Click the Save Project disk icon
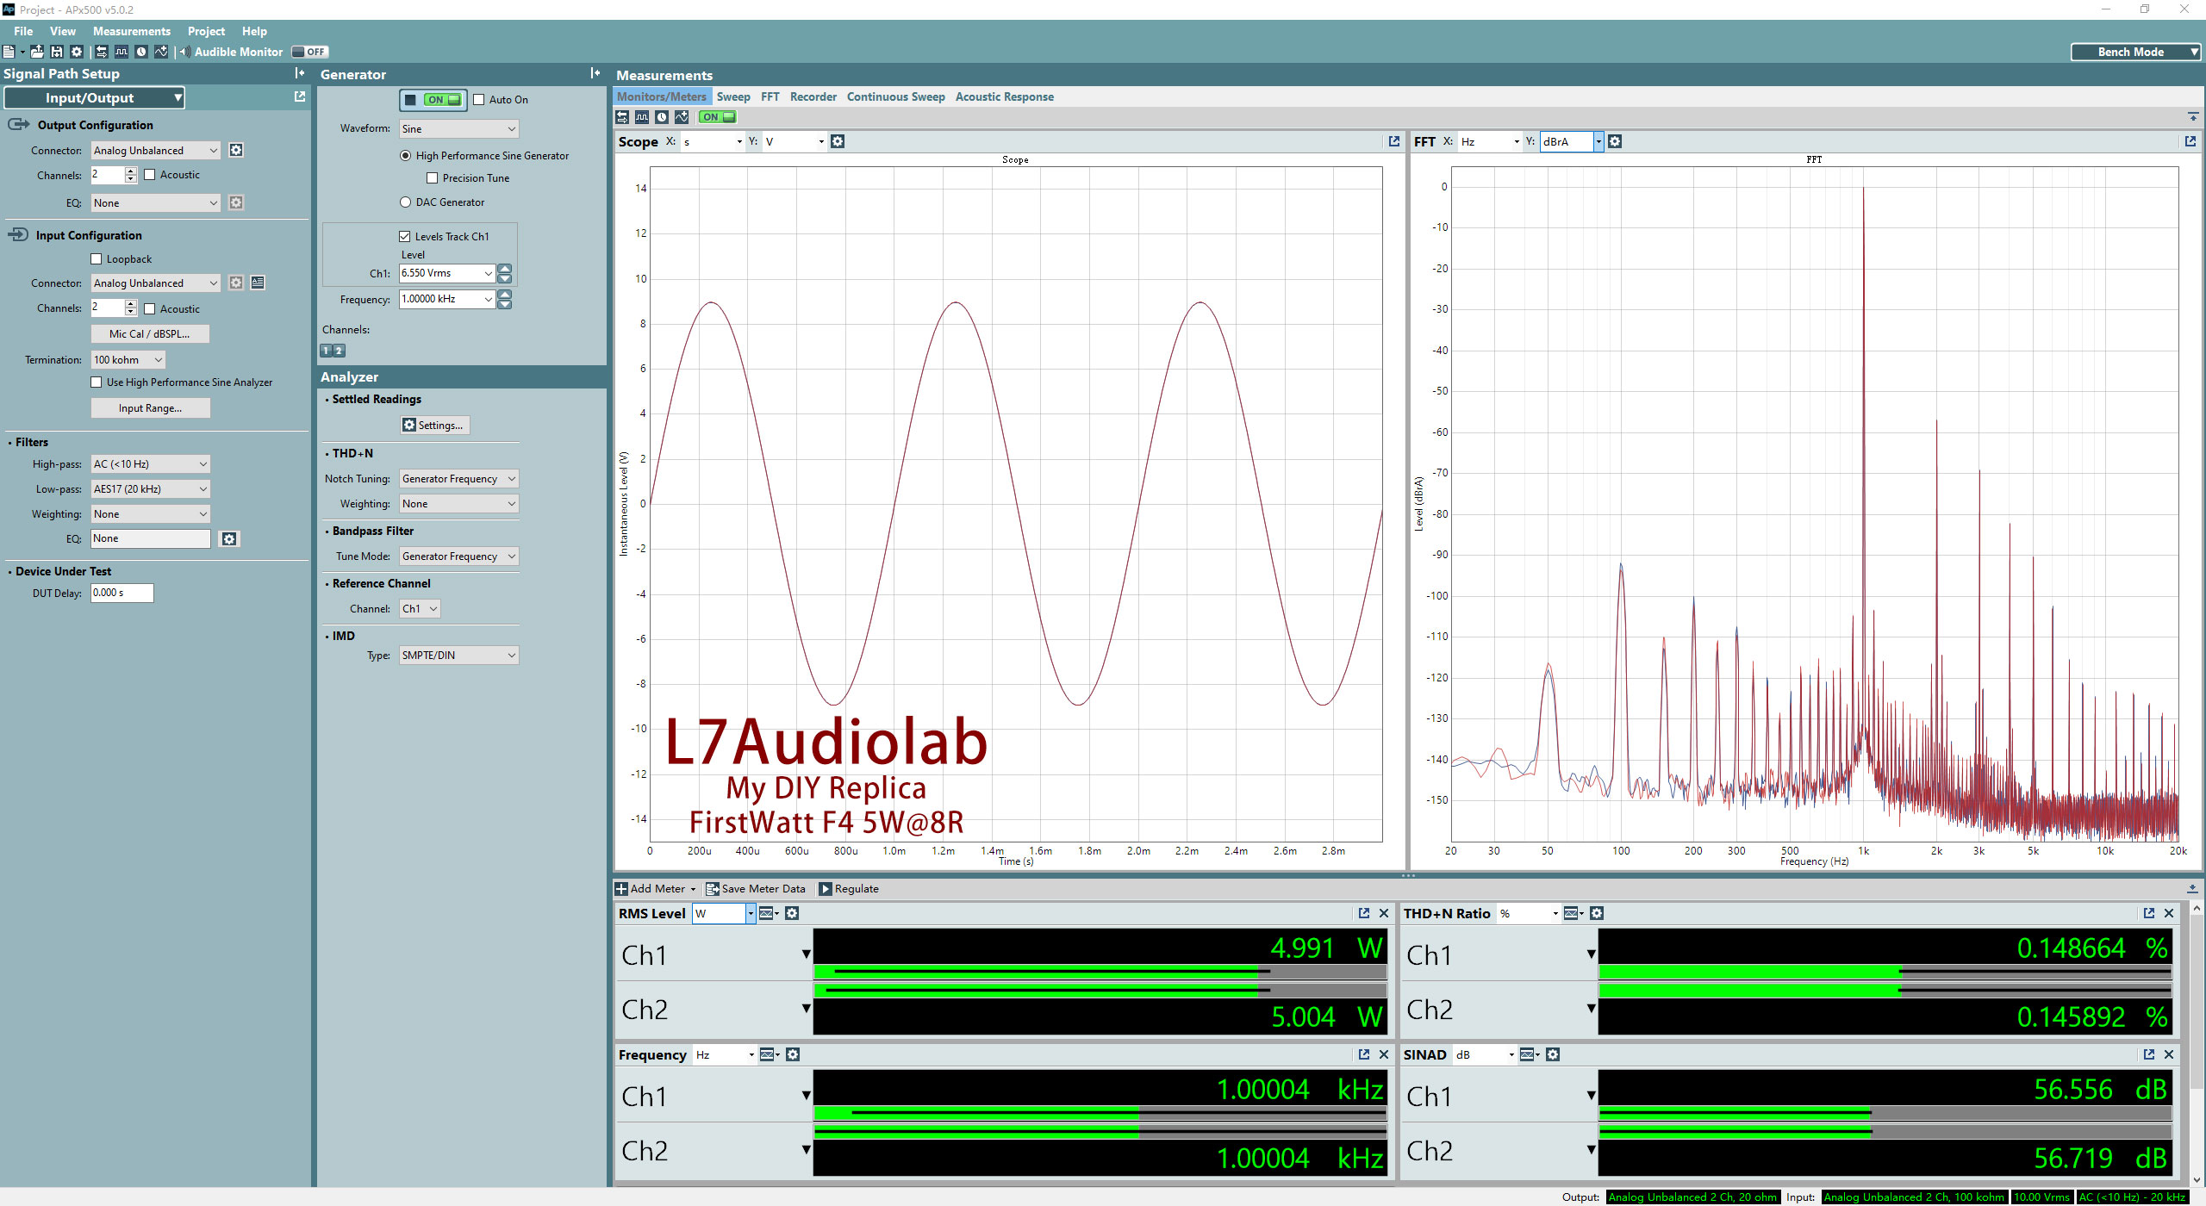 pos(57,52)
